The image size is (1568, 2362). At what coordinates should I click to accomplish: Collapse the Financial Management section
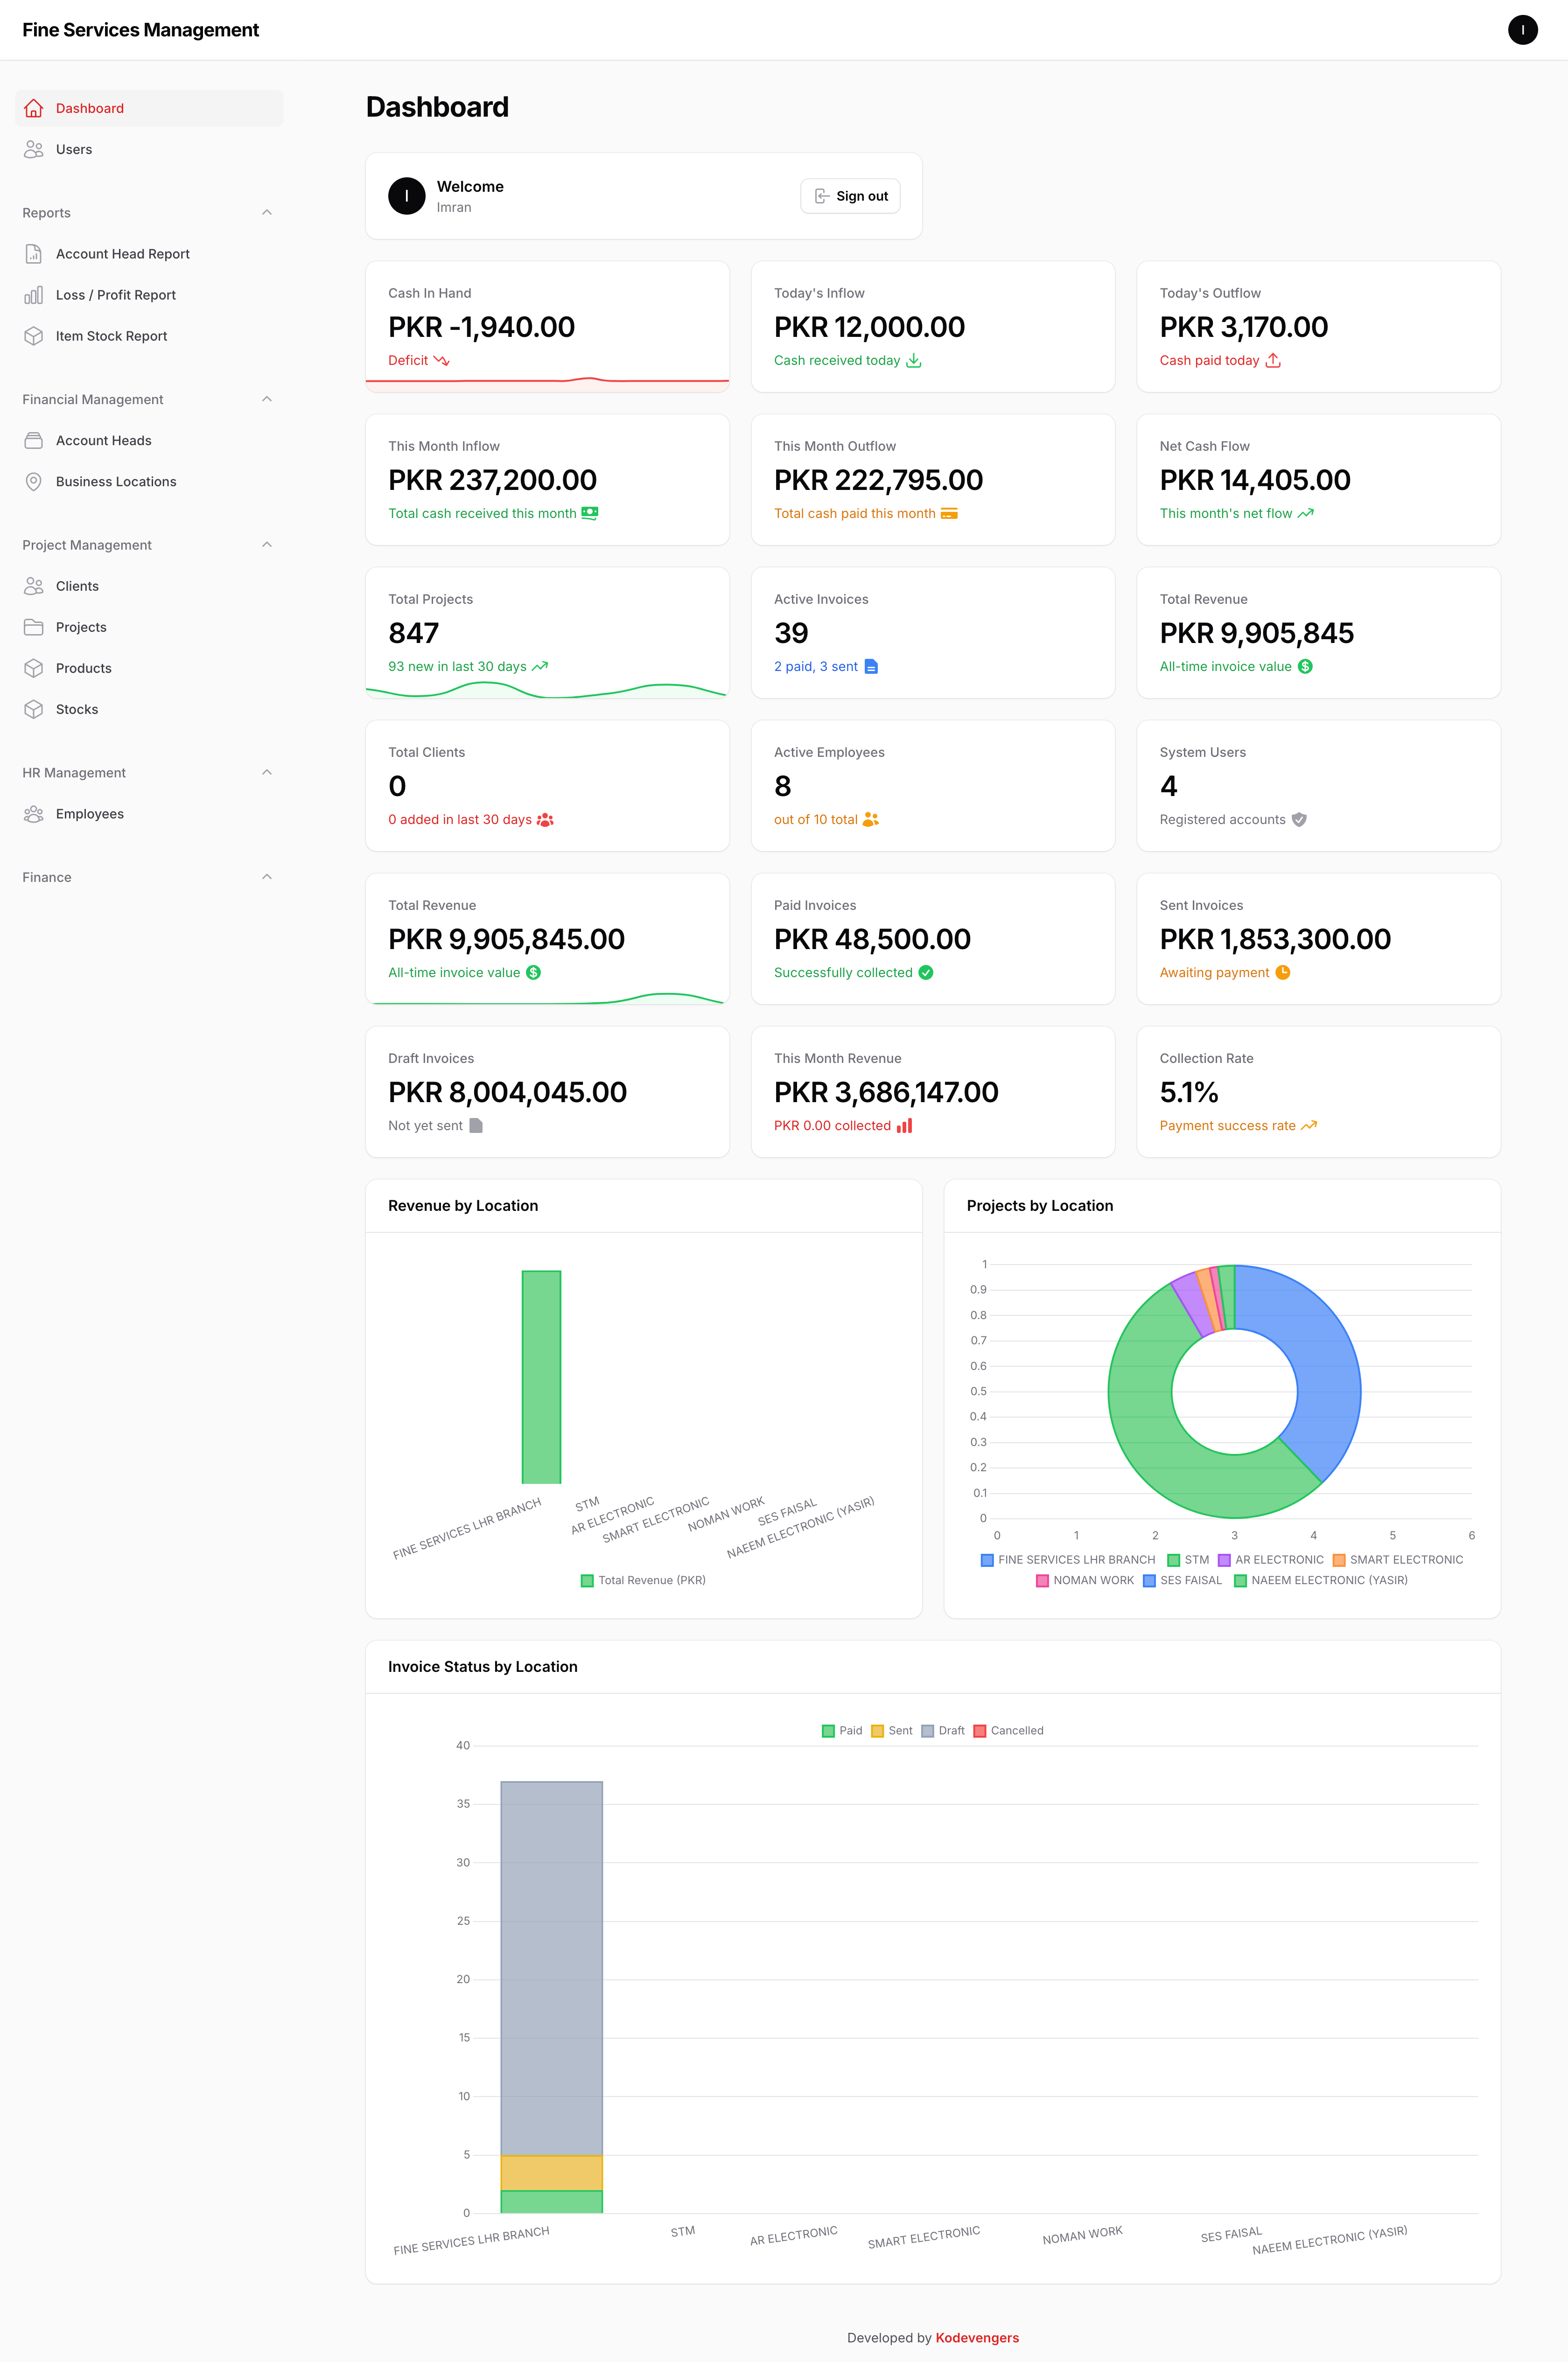[267, 400]
